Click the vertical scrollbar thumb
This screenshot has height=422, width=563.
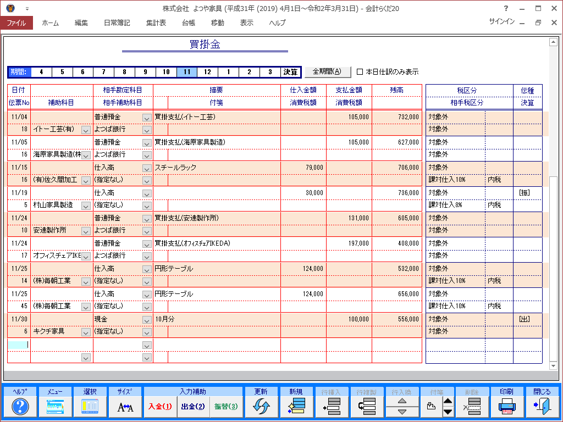click(553, 268)
